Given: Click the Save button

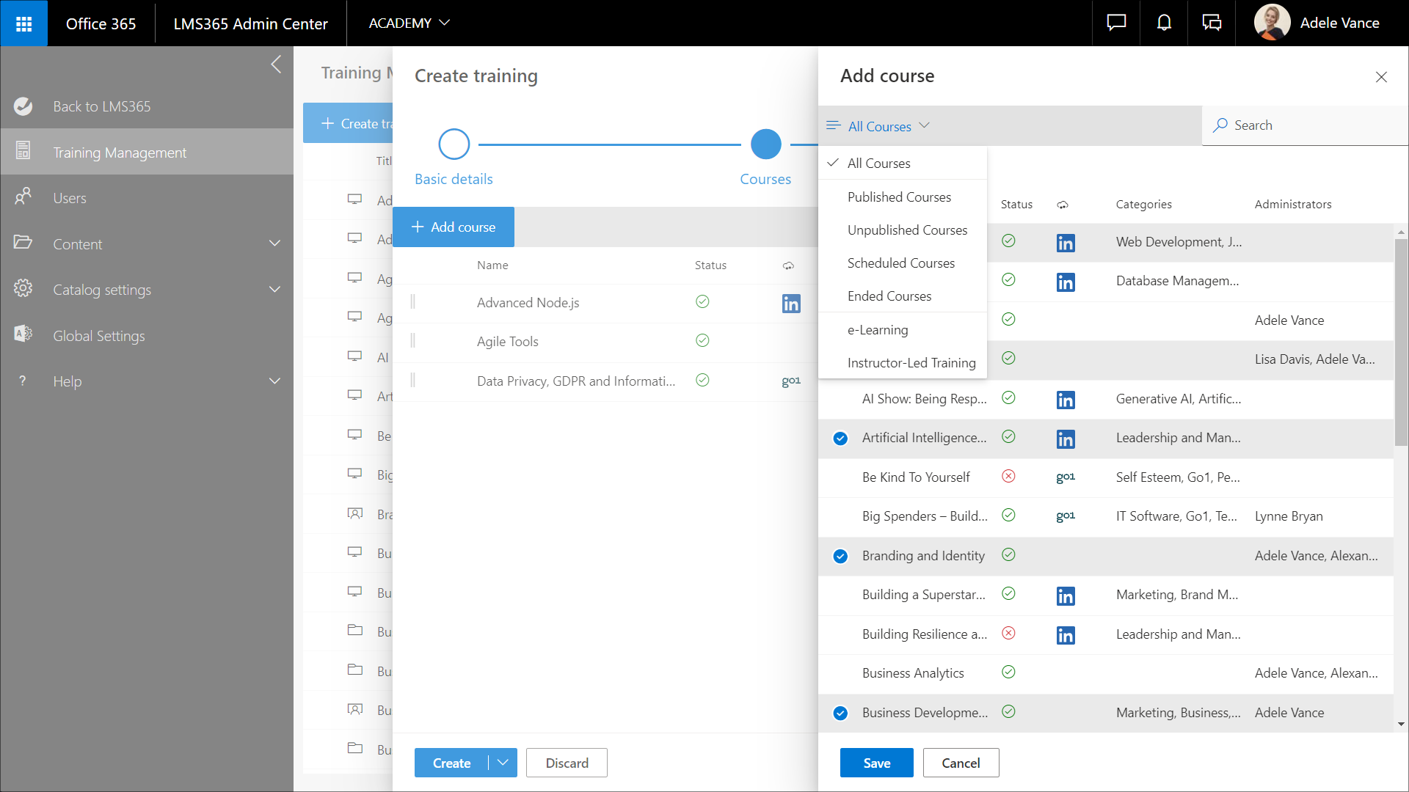Looking at the screenshot, I should point(876,763).
